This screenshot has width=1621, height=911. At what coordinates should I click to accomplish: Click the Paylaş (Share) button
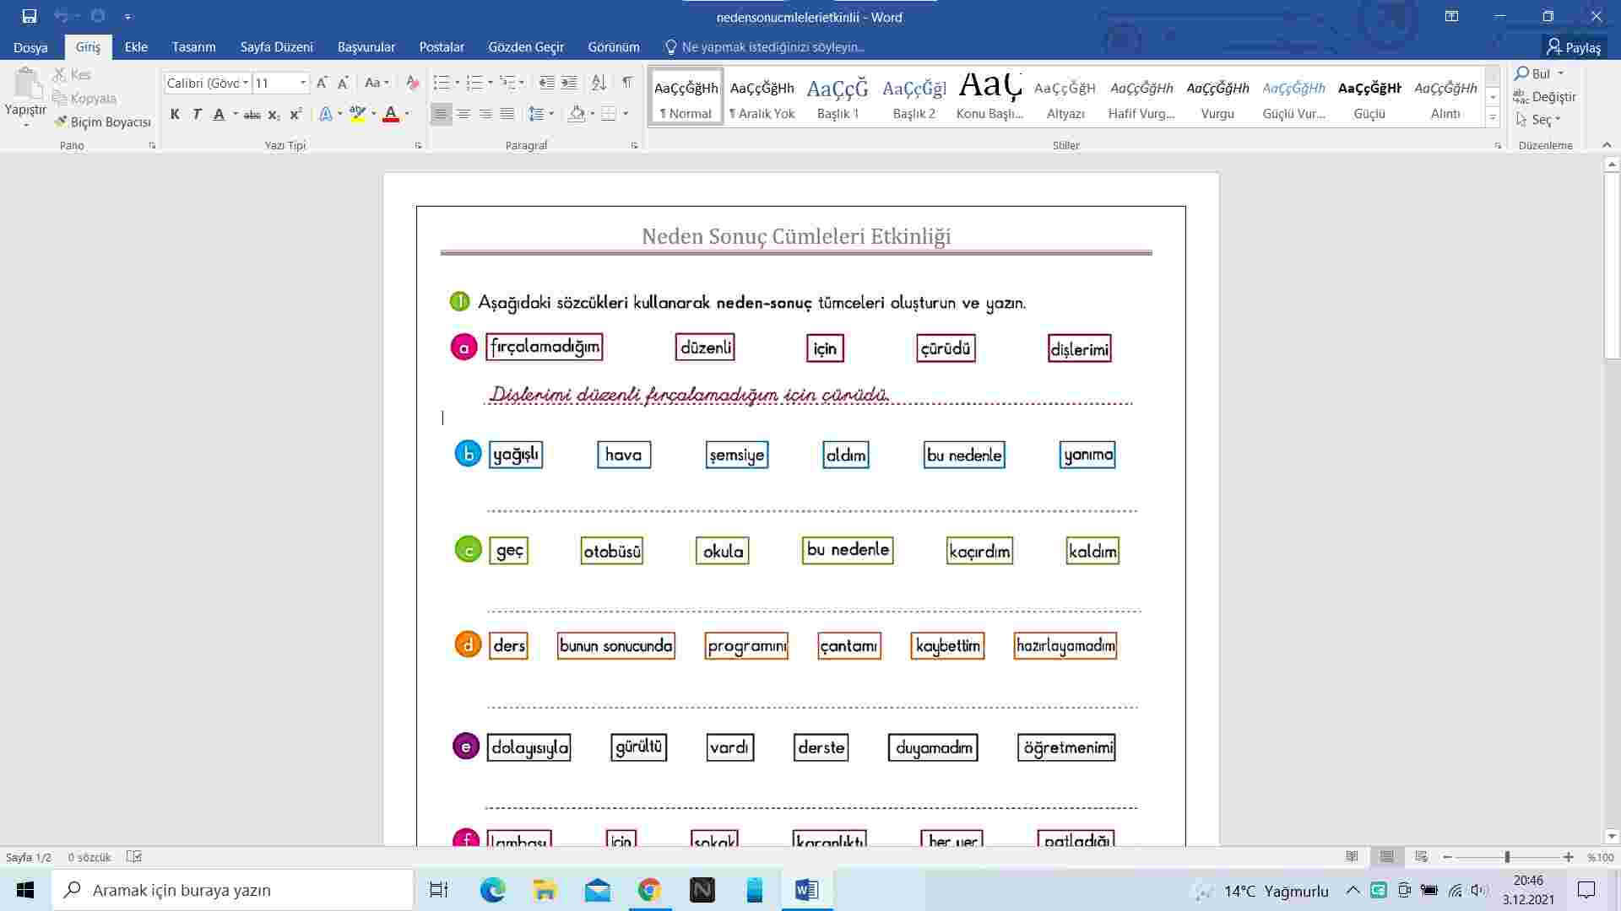tap(1574, 47)
